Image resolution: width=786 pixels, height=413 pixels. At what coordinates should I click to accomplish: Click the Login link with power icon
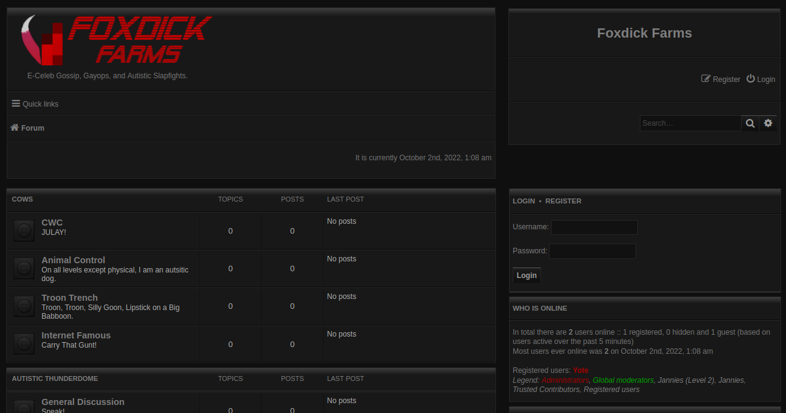[761, 79]
